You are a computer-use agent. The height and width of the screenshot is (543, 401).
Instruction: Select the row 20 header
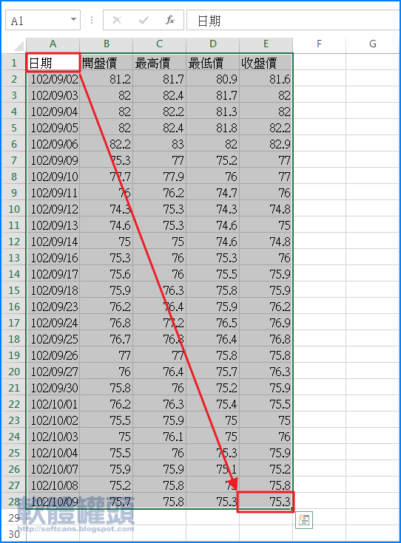pos(14,372)
